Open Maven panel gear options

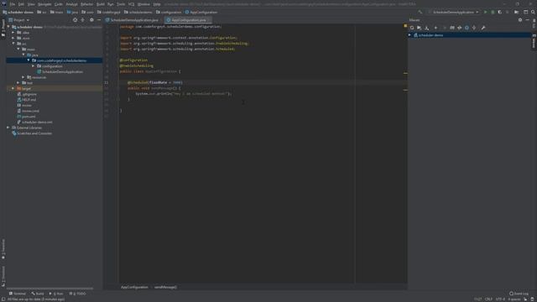[x=520, y=20]
